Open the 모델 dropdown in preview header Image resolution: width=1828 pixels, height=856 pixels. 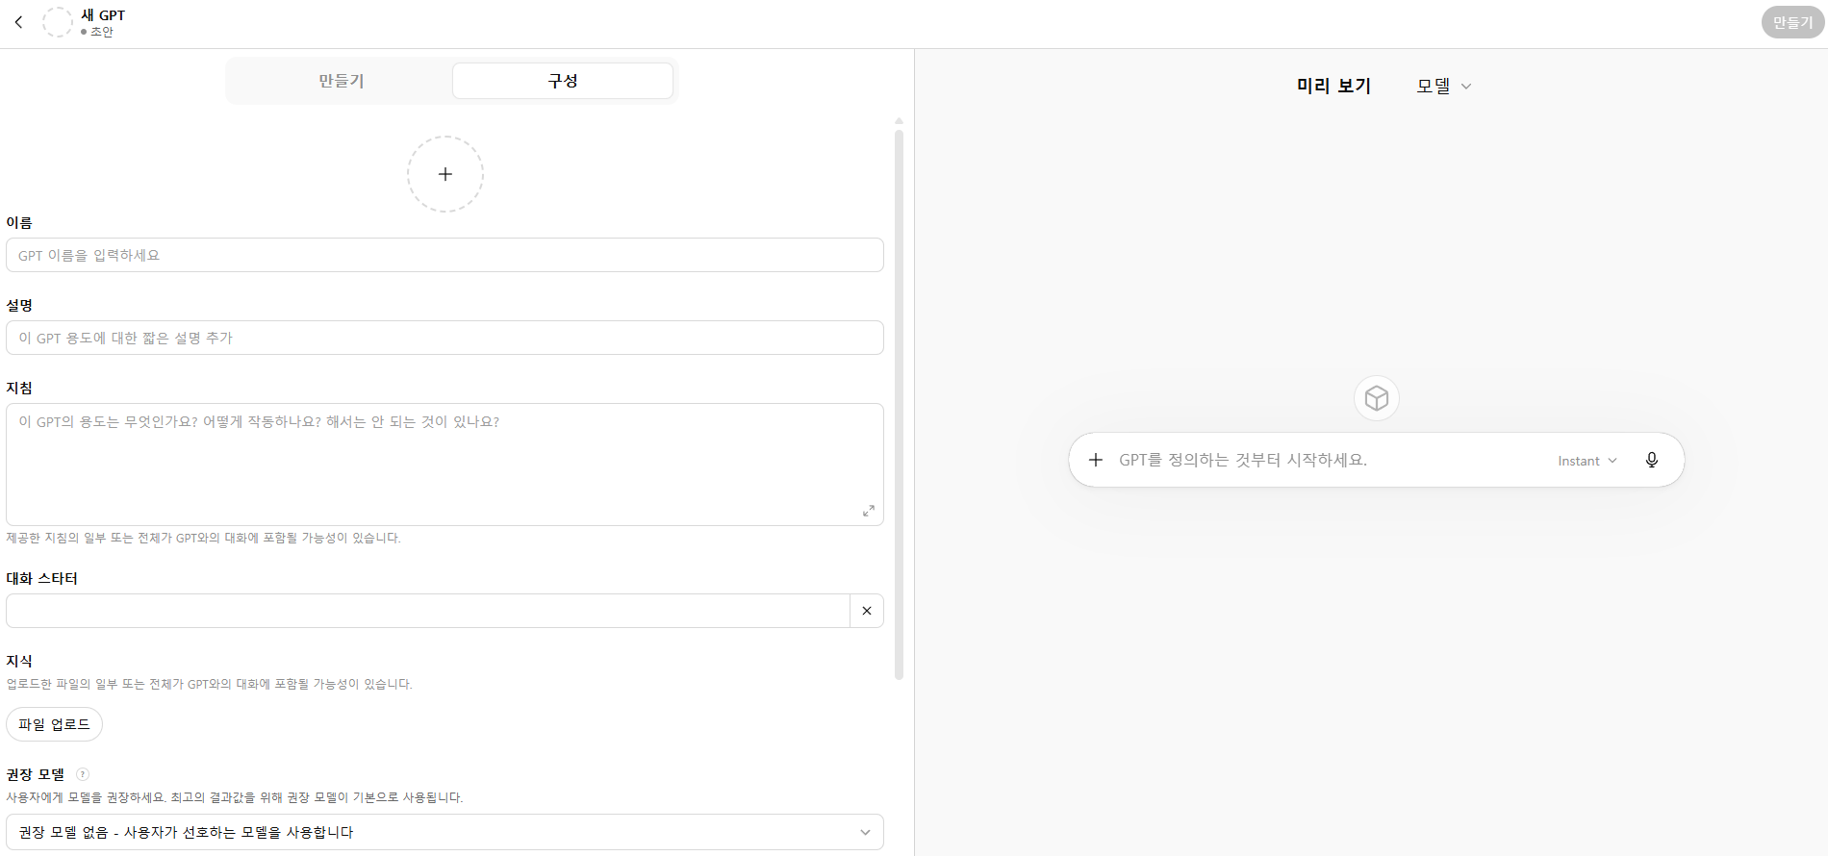coord(1444,86)
